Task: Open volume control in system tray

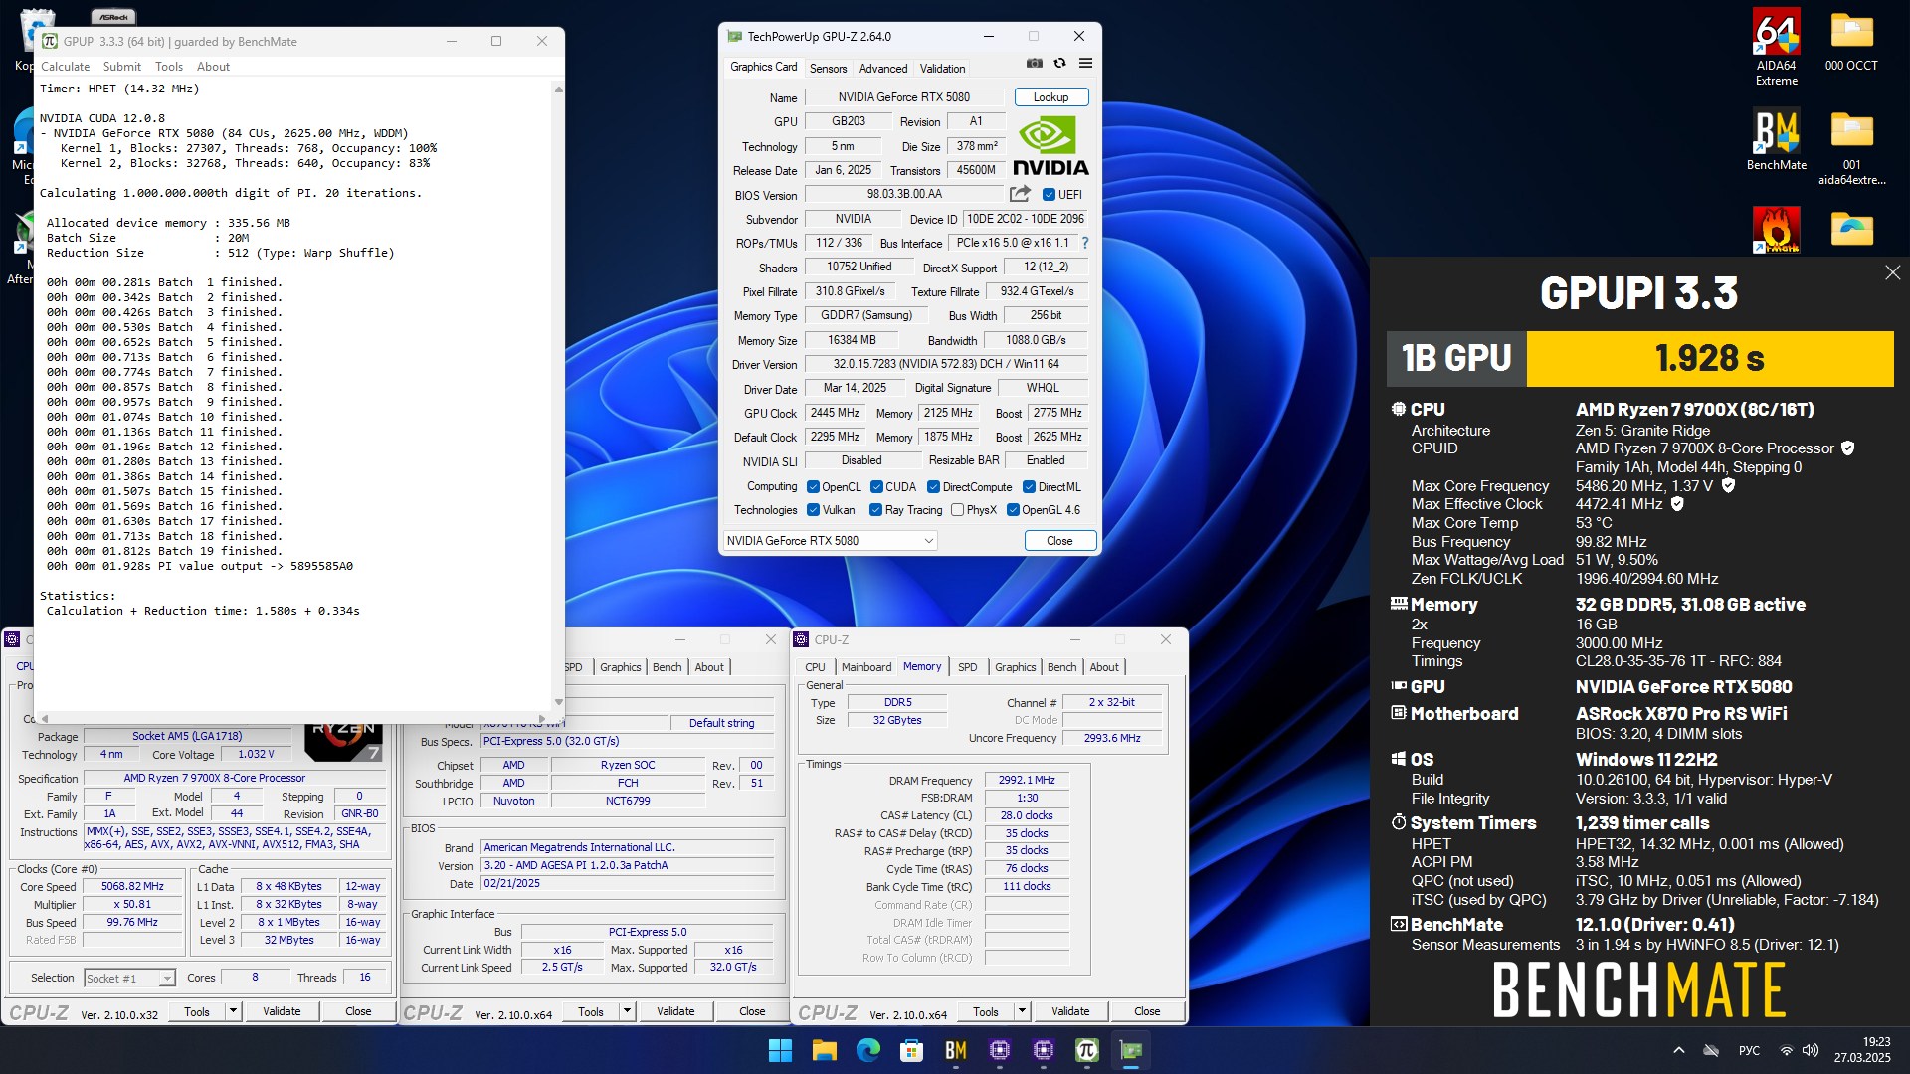Action: [x=1811, y=1050]
